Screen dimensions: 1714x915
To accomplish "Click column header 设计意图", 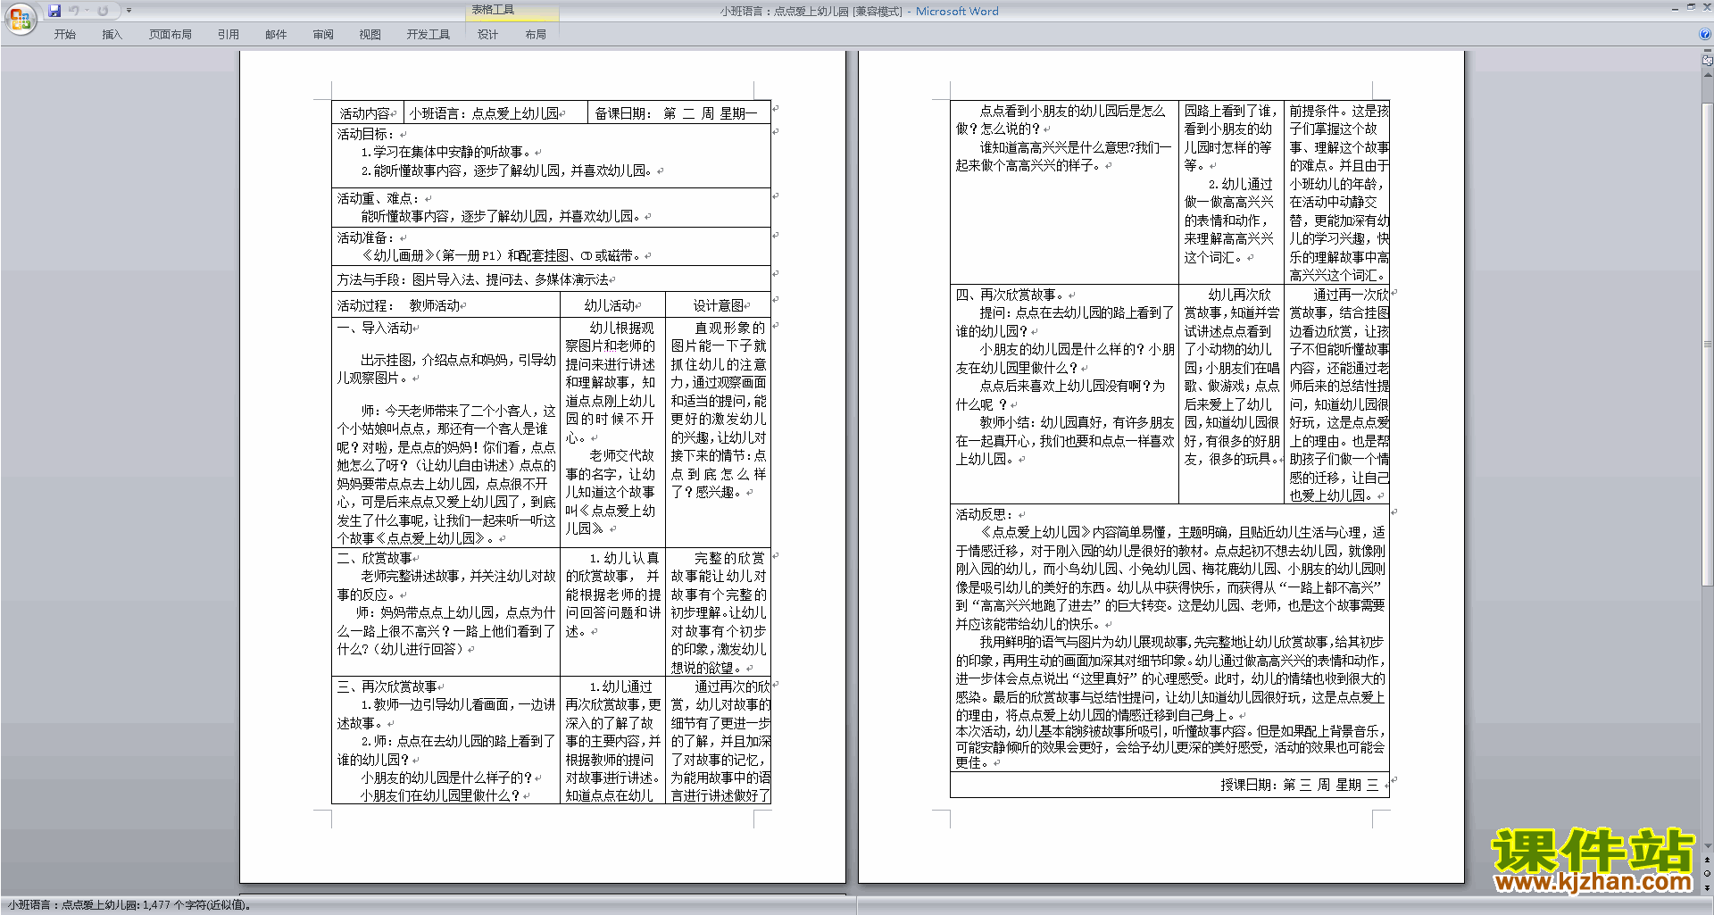I will [719, 305].
